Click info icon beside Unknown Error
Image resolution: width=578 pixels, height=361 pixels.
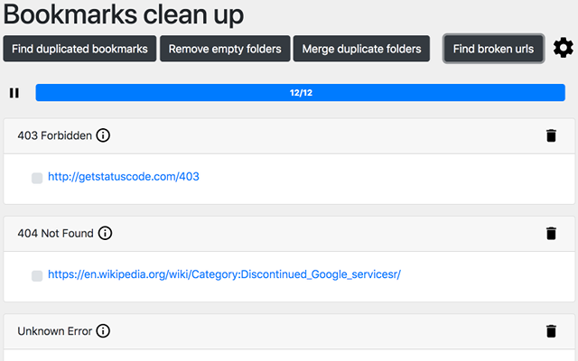tap(103, 331)
